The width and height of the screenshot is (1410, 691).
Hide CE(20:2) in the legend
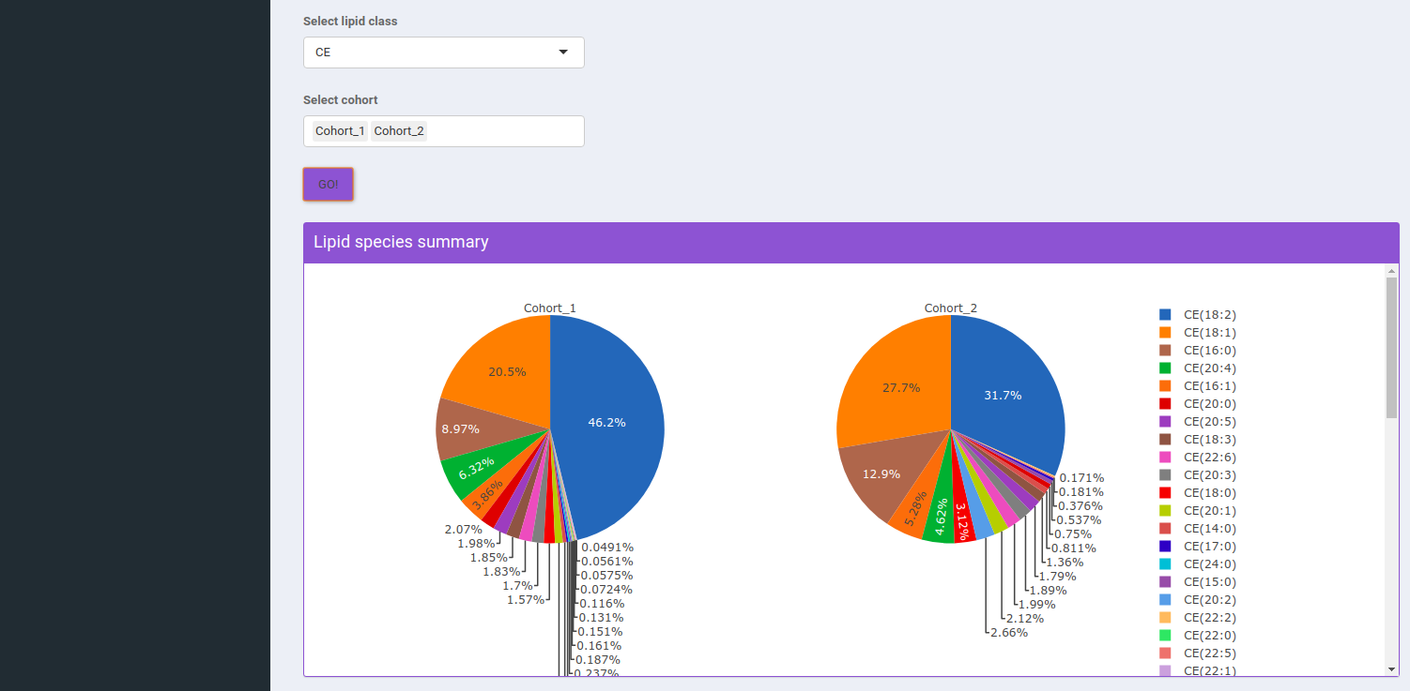1197,600
